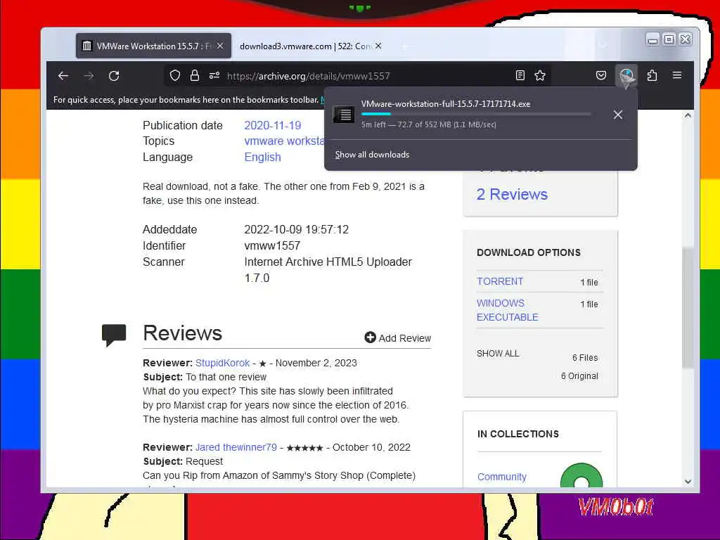The width and height of the screenshot is (720, 540).
Task: Go back using the browser back arrow
Action: (63, 76)
